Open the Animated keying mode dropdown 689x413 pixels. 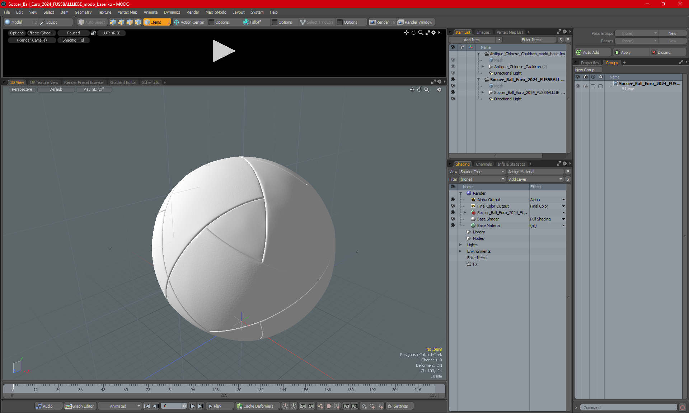pos(120,406)
